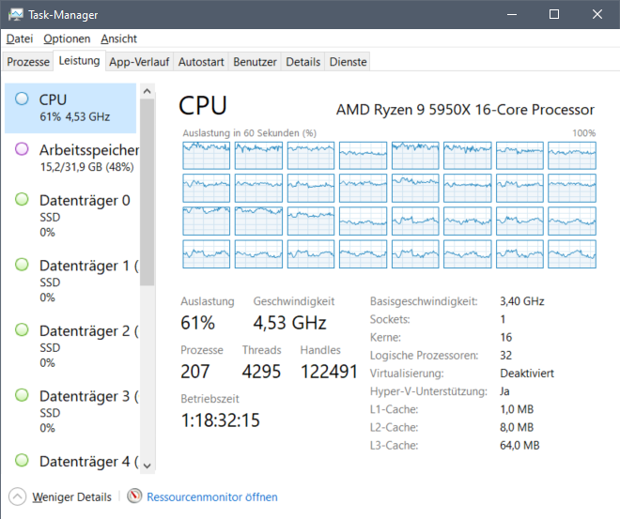Switch to the Prozesse tab

(x=28, y=62)
